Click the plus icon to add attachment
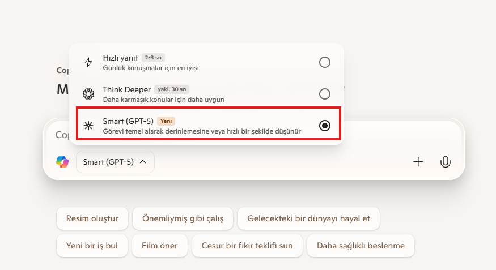 (x=418, y=162)
